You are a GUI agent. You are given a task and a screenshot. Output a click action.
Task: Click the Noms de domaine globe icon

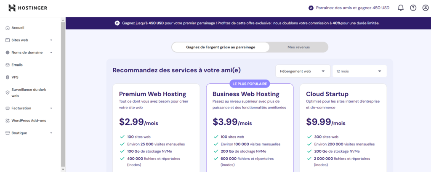8,53
